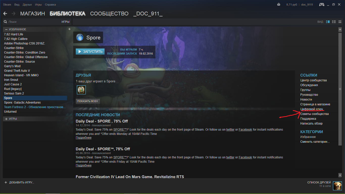The width and height of the screenshot is (345, 194).
Task: Open Подробнее under the 14.12.2014 news
Action: coord(84,138)
